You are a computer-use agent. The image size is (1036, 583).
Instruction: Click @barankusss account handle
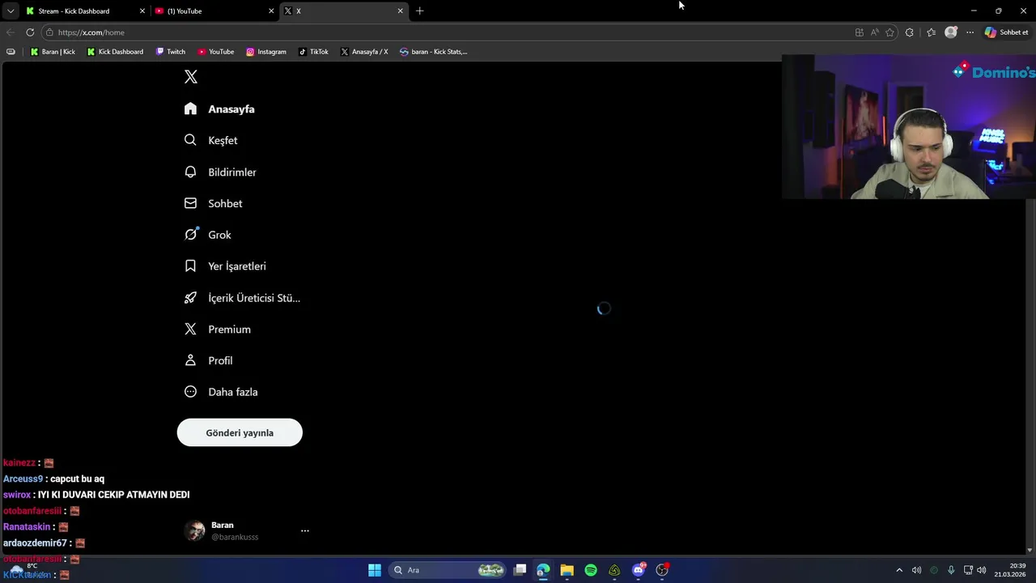coord(235,537)
